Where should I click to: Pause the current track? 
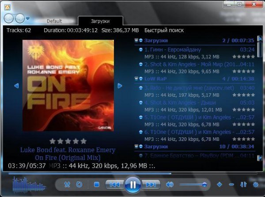[133, 185]
